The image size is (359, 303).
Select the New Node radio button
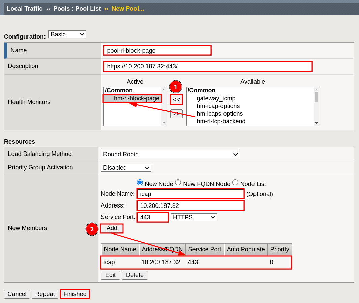[x=140, y=182]
